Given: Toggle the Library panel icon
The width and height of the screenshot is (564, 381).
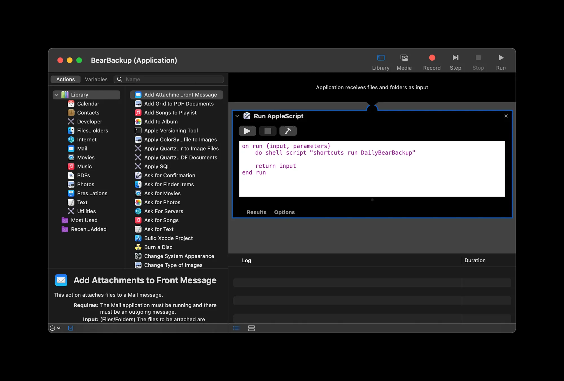Looking at the screenshot, I should click(x=381, y=58).
